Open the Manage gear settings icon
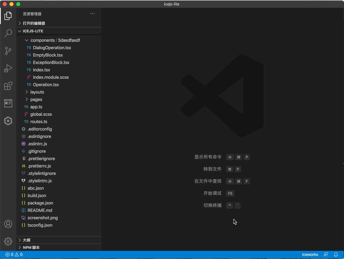Viewport: 344px width, 259px height. 8,241
